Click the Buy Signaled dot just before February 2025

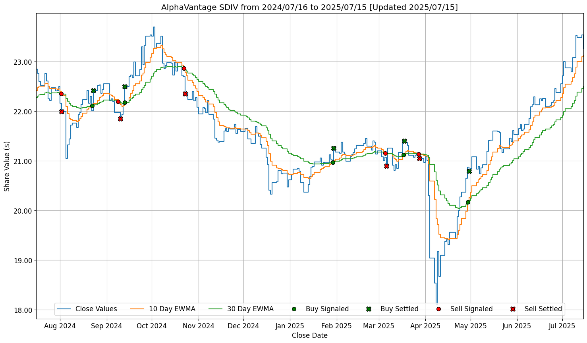[x=333, y=162]
